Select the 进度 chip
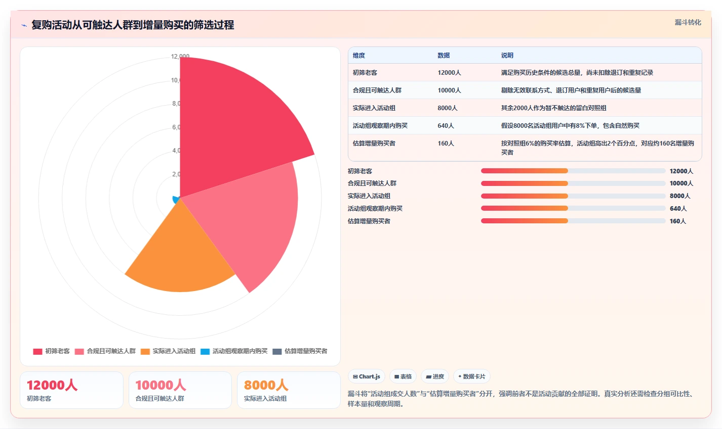This screenshot has height=429, width=722. tap(435, 376)
